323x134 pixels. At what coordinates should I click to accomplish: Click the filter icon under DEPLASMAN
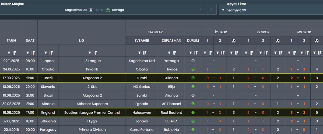click(169, 53)
